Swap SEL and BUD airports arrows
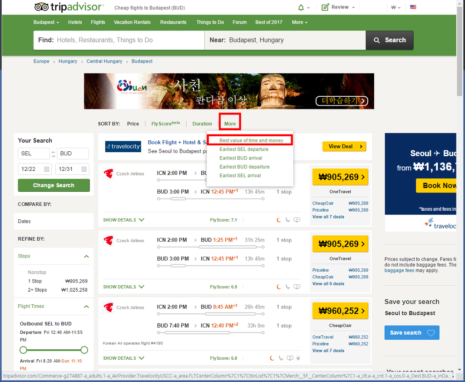This screenshot has width=465, height=382. (53, 154)
